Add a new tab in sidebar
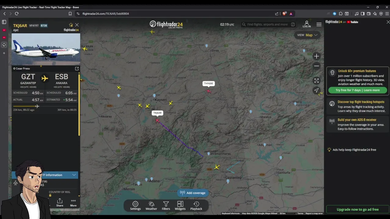 pyautogui.click(x=4, y=53)
